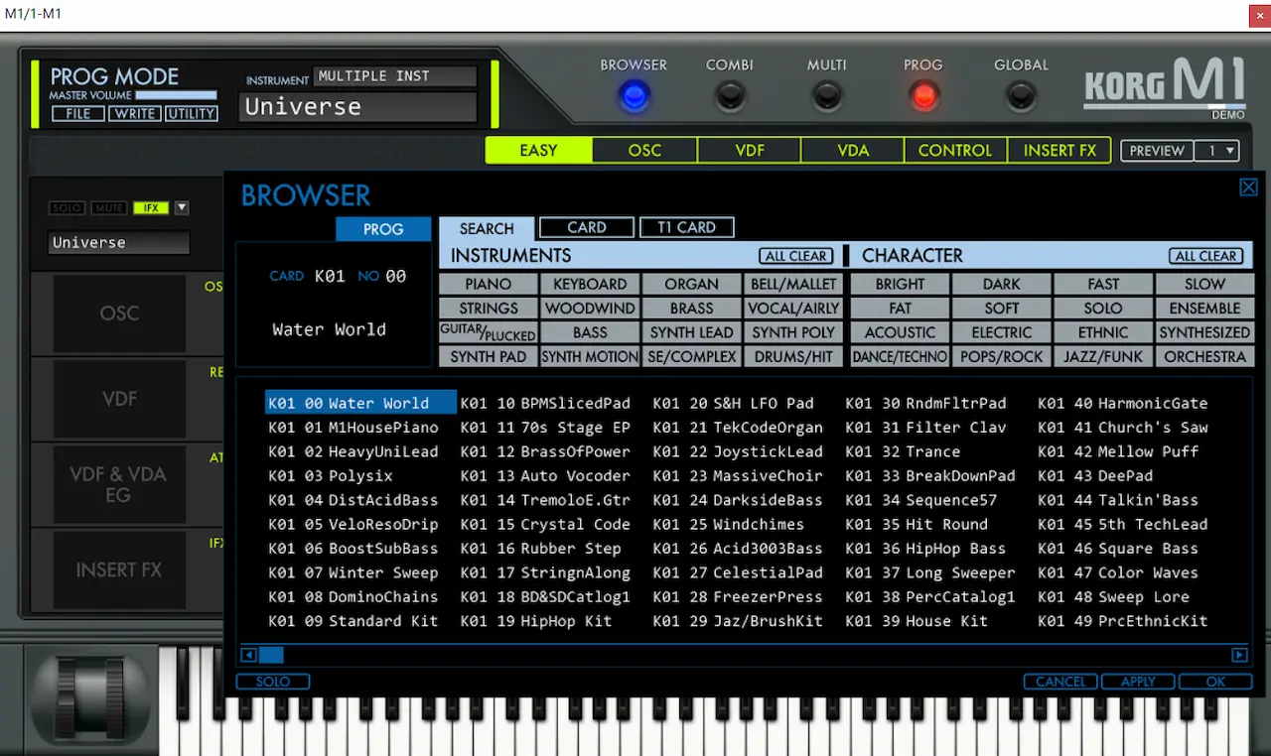This screenshot has height=756, width=1271.
Task: Select the MULTI mode knob
Action: [826, 95]
